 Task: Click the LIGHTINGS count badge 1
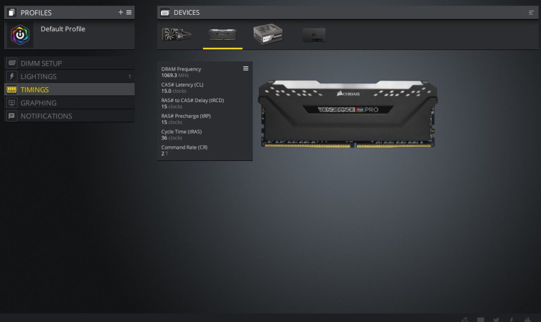coord(130,76)
